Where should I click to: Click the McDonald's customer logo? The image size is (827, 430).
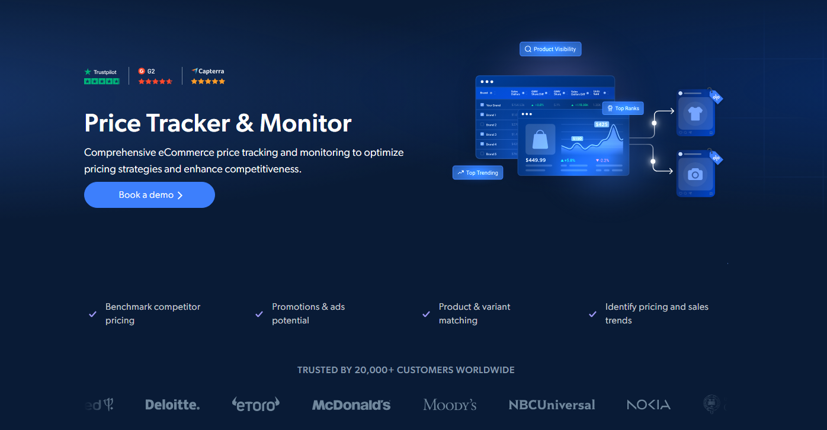[x=351, y=405]
